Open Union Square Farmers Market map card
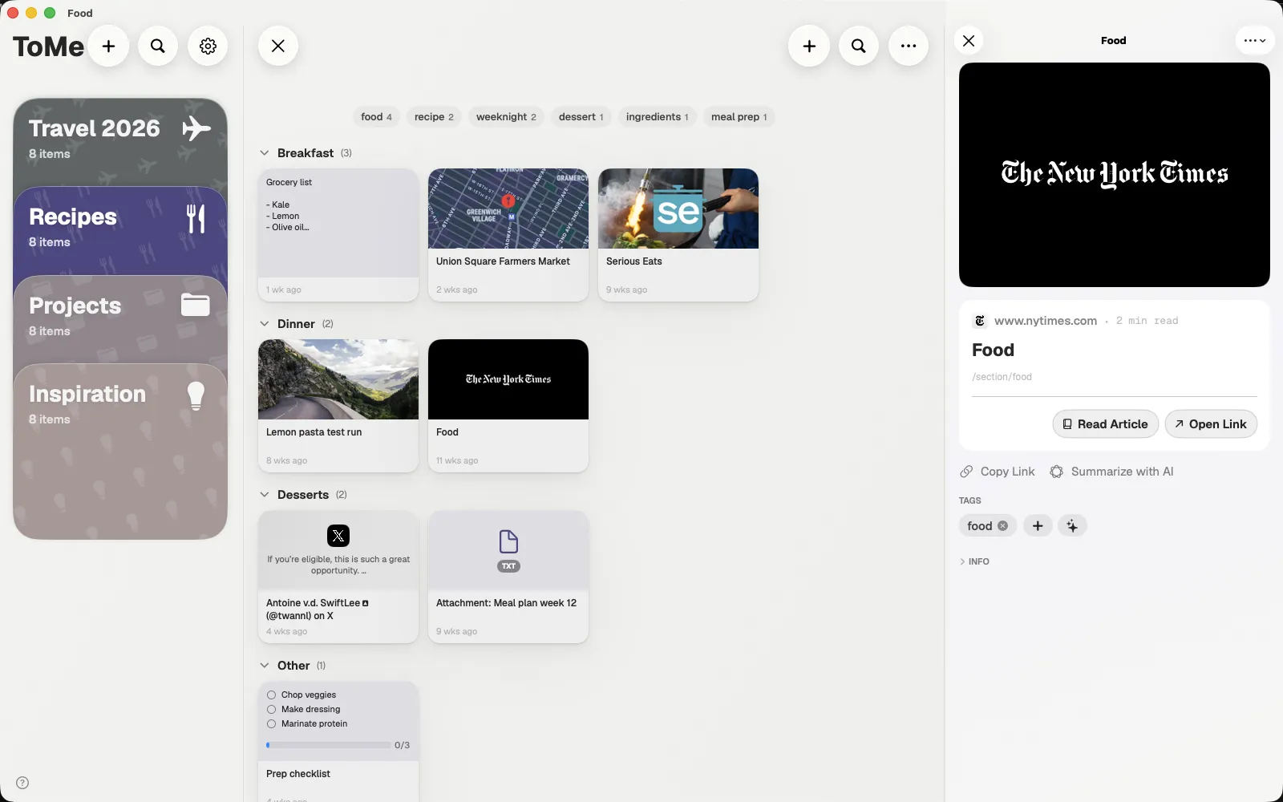 coord(508,235)
